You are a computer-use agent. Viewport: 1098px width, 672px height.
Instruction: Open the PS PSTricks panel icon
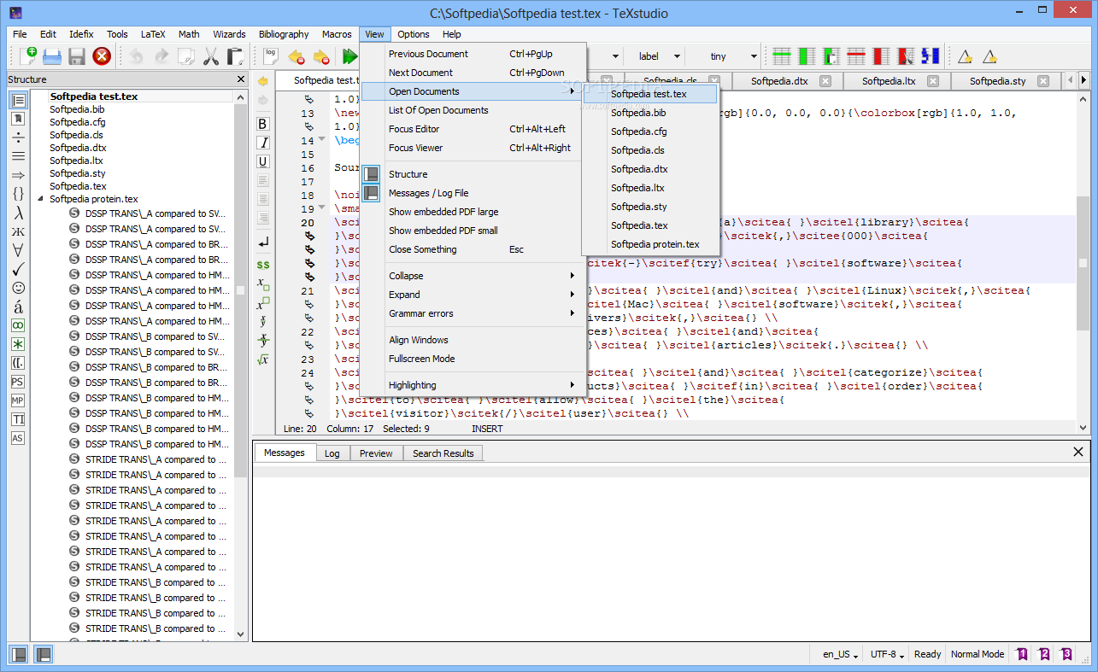pyautogui.click(x=18, y=382)
